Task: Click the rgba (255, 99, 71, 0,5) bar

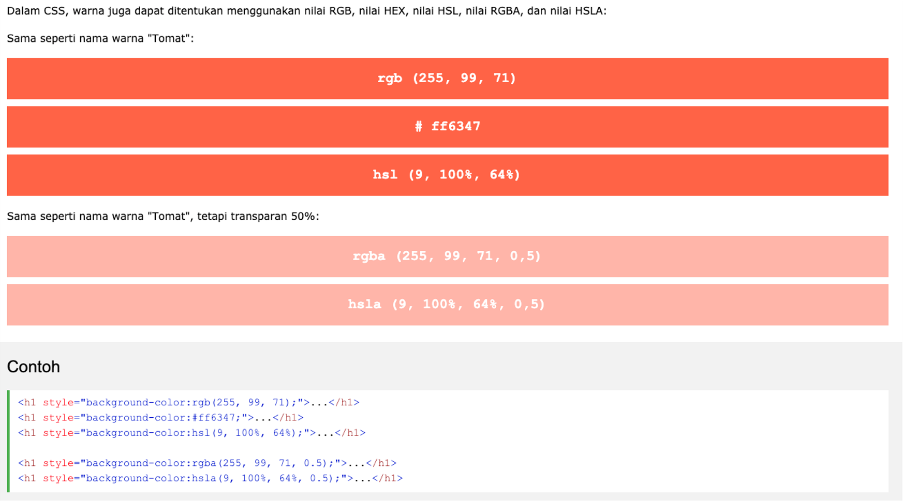Action: pyautogui.click(x=448, y=256)
